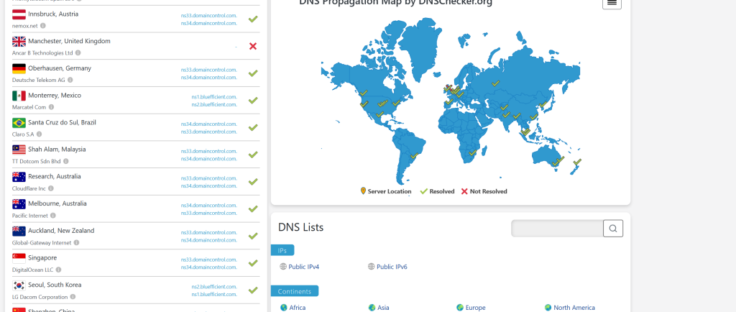
Task: Click ns1.bluefficient.com. result for Monterrey
Action: [x=214, y=97]
